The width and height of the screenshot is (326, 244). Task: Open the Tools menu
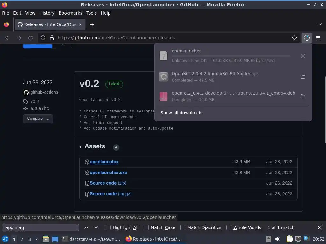[x=91, y=13]
